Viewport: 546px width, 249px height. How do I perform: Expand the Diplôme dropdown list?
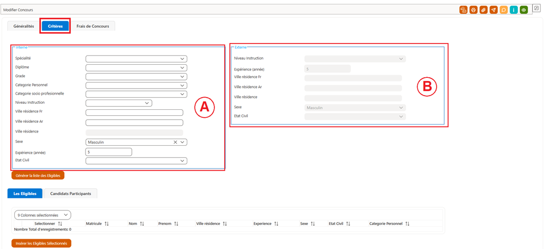(x=137, y=67)
